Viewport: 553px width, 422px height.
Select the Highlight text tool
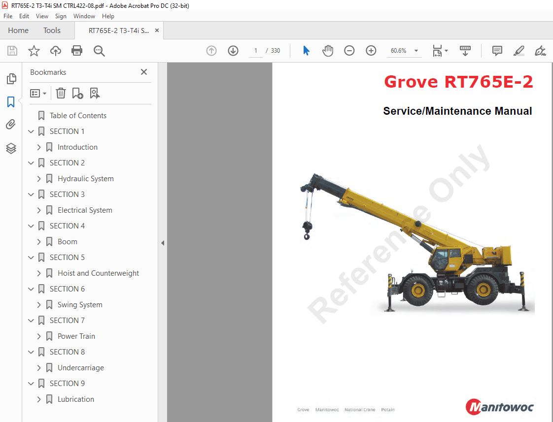click(518, 50)
